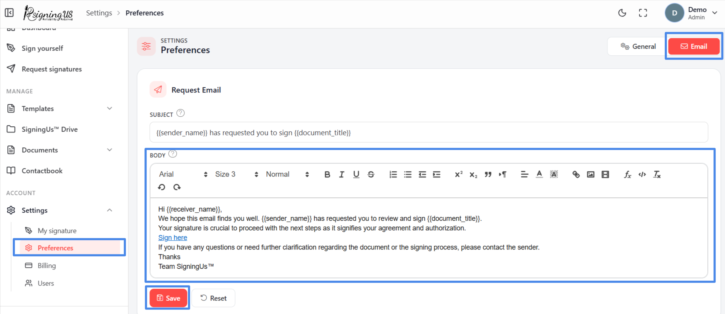Apply superscript formatting
The height and width of the screenshot is (314, 725).
pos(459,174)
